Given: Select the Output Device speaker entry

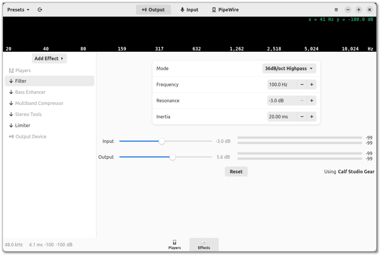Looking at the screenshot, I should 31,137.
